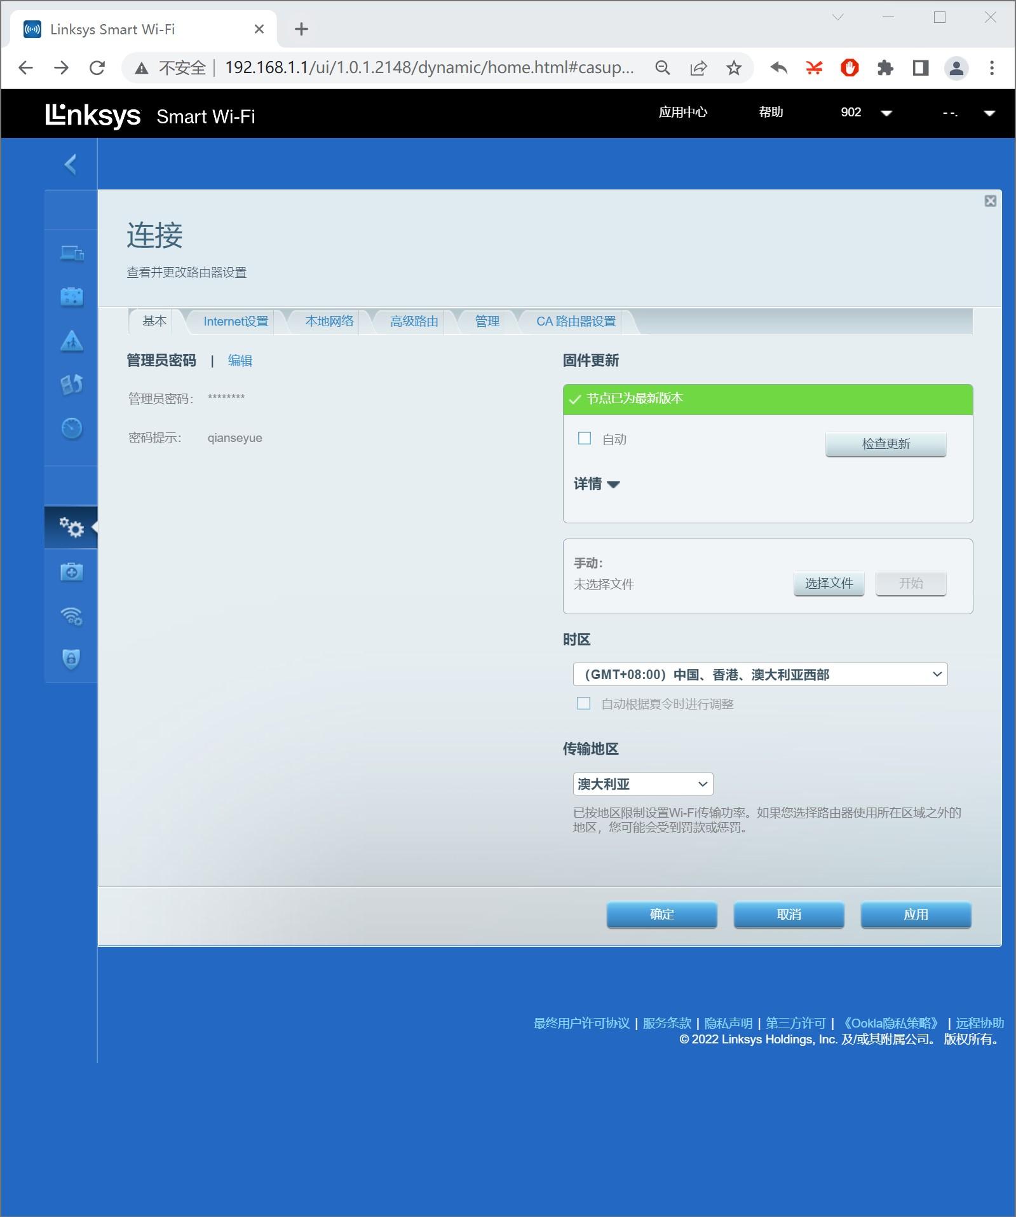The width and height of the screenshot is (1016, 1217).
Task: Open the extensions puzzle icon
Action: click(885, 67)
